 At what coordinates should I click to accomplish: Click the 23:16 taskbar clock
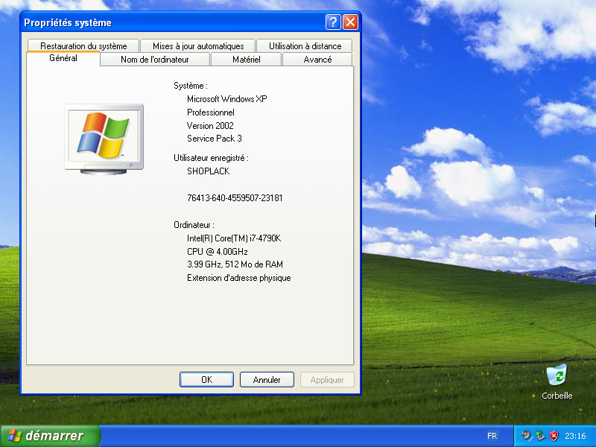click(575, 436)
